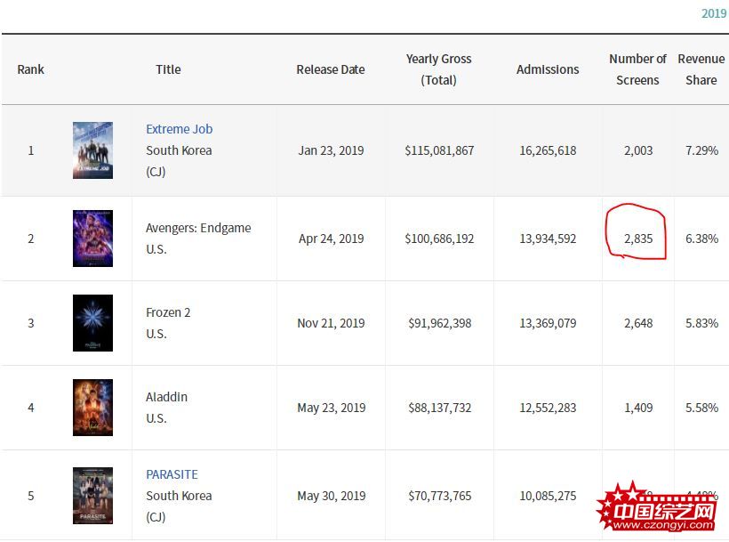Click the Avengers: Endgame poster thumbnail
Screen dimensions: 729x542
click(x=92, y=239)
